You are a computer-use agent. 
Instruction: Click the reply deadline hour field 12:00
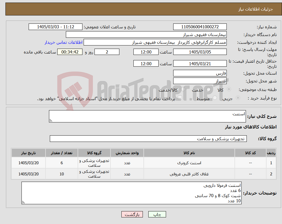pyautogui.click(x=146, y=52)
